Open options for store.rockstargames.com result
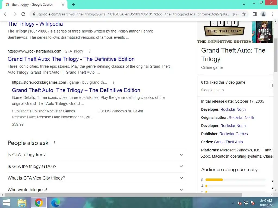Screen dimensions: 278x208 click(114, 82)
